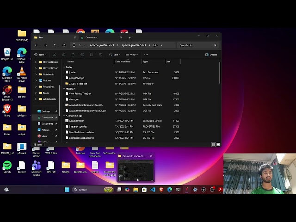Close the Downloads tab

tap(121, 37)
